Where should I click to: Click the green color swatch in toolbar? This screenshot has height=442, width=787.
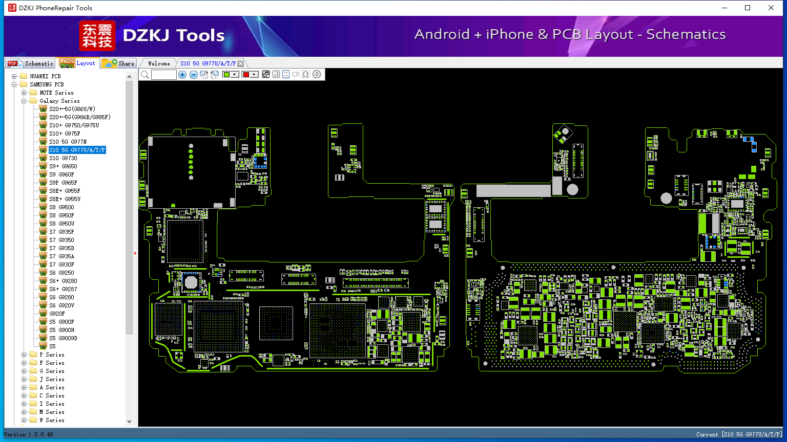pyautogui.click(x=227, y=75)
